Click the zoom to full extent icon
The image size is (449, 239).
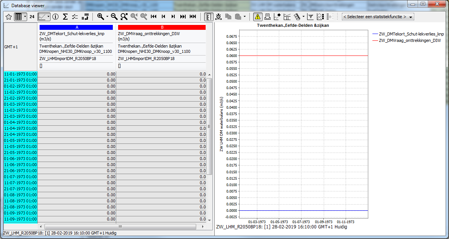pyautogui.click(x=124, y=17)
